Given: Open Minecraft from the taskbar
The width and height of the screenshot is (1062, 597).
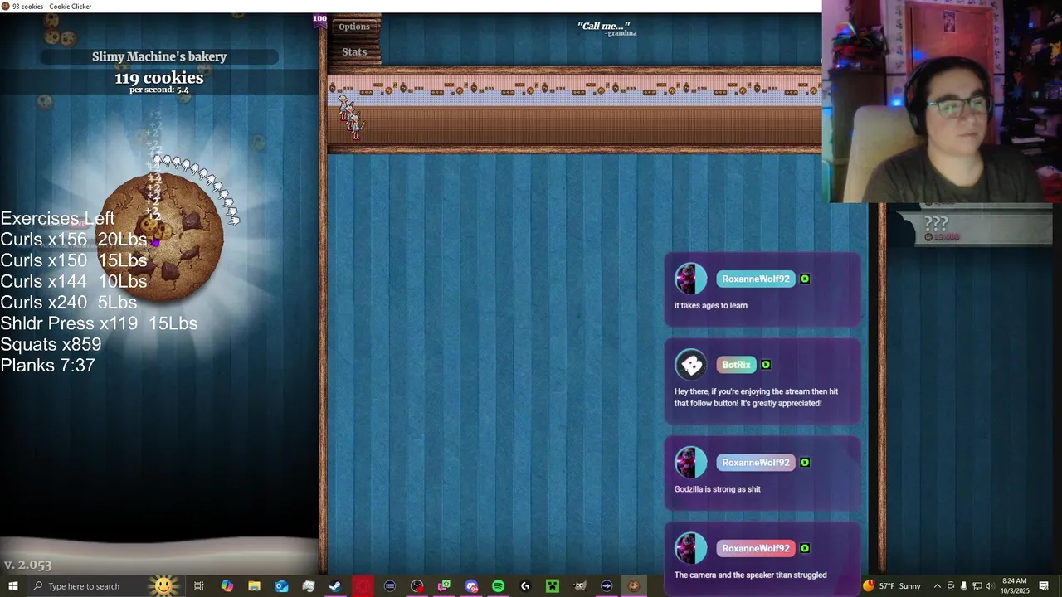Looking at the screenshot, I should [553, 586].
